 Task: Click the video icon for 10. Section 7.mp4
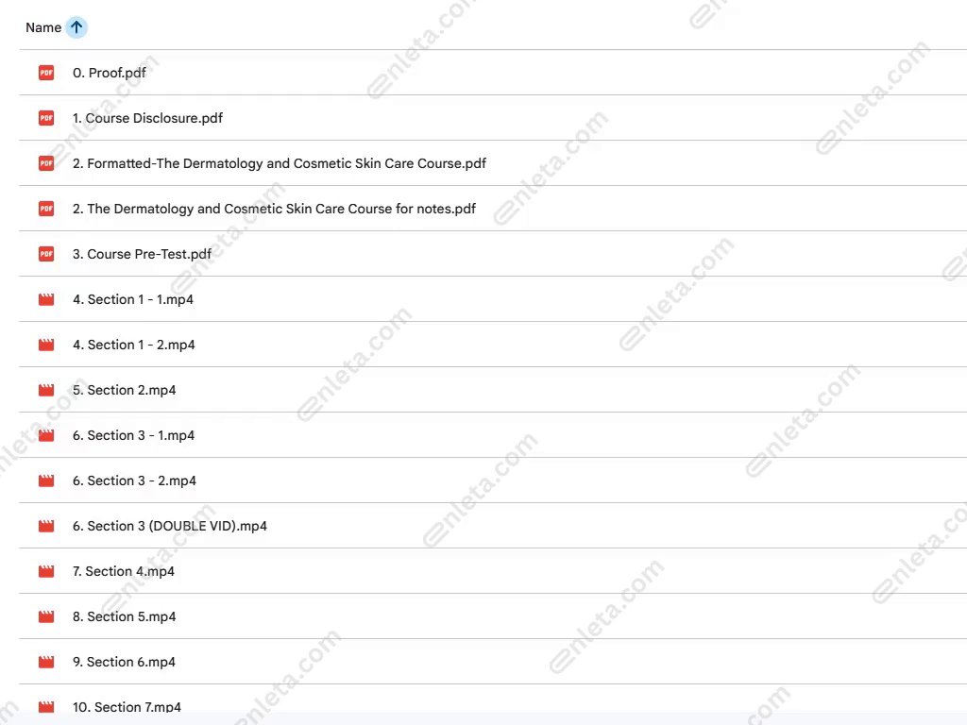click(x=46, y=706)
